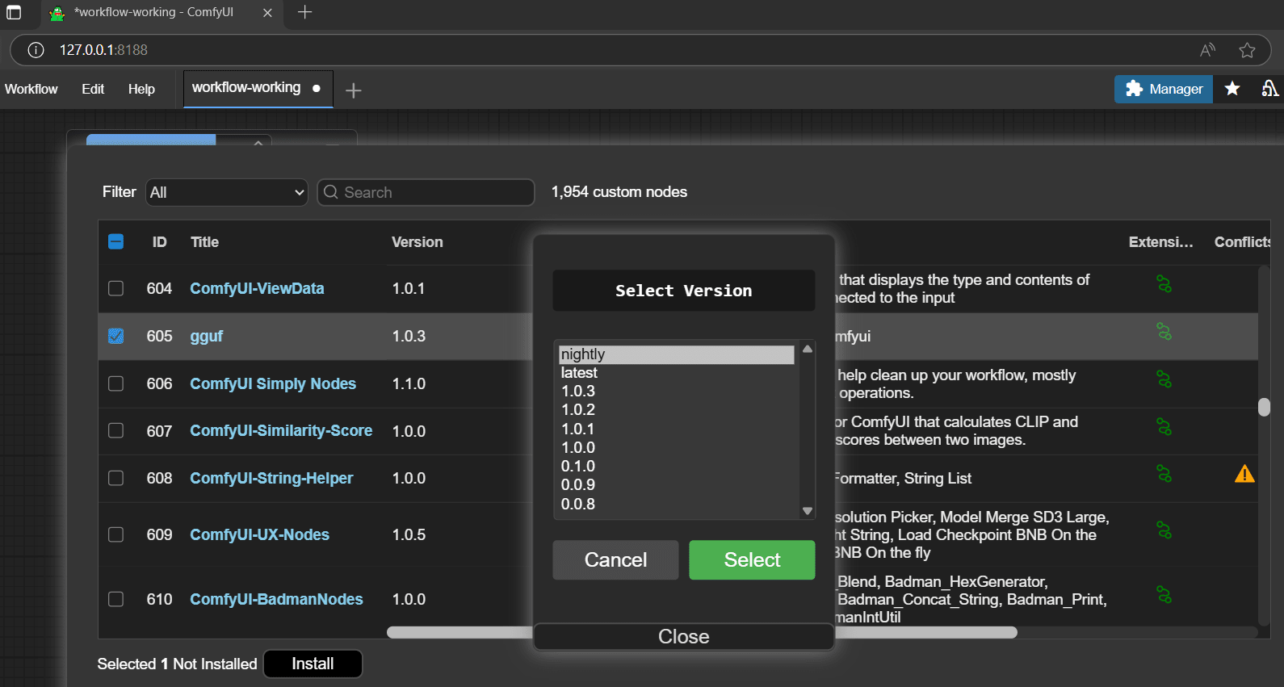Focus the Search input field
1284x687 pixels.
pyautogui.click(x=426, y=192)
